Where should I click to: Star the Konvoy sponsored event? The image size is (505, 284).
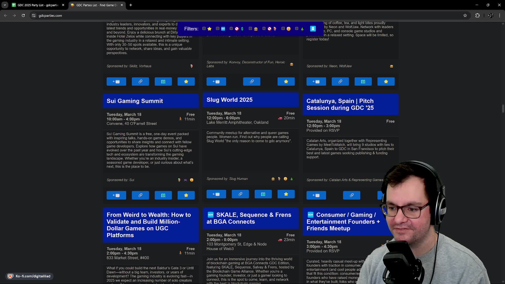286,82
